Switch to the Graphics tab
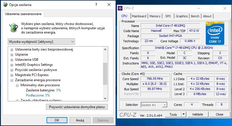 pos(182,16)
